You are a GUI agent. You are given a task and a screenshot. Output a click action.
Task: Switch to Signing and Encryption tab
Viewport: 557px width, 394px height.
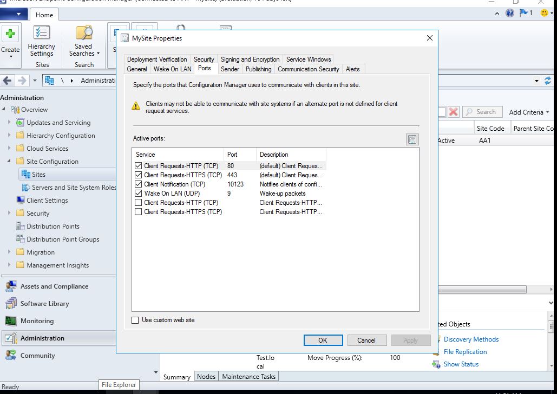(250, 59)
